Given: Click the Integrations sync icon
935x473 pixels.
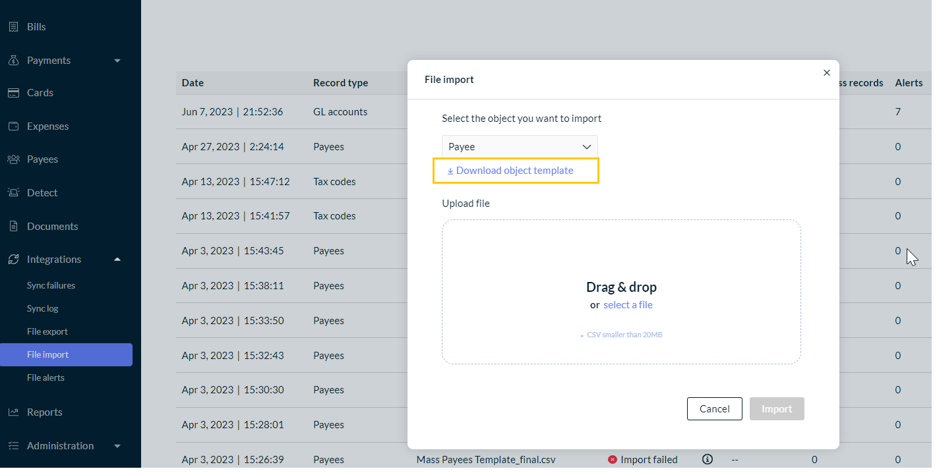Looking at the screenshot, I should click(x=13, y=260).
